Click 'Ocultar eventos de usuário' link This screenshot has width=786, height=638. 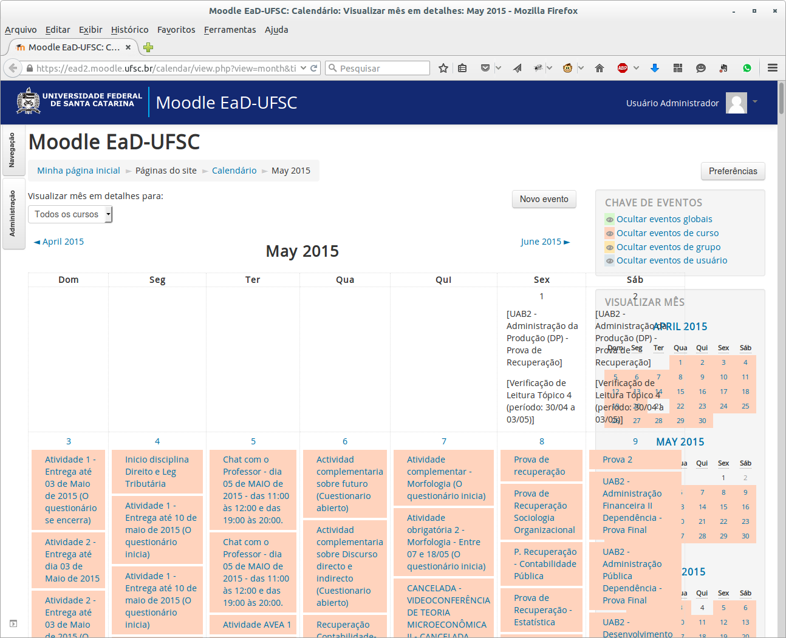point(672,260)
